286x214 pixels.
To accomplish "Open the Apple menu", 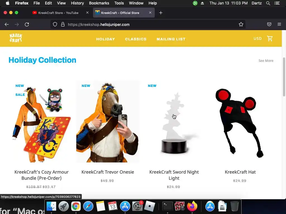I will pos(8,3).
